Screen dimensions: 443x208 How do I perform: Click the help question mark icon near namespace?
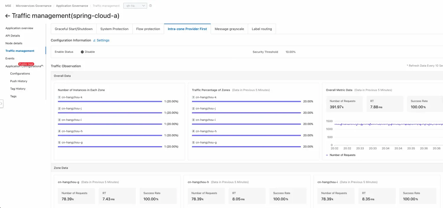pyautogui.click(x=150, y=6)
